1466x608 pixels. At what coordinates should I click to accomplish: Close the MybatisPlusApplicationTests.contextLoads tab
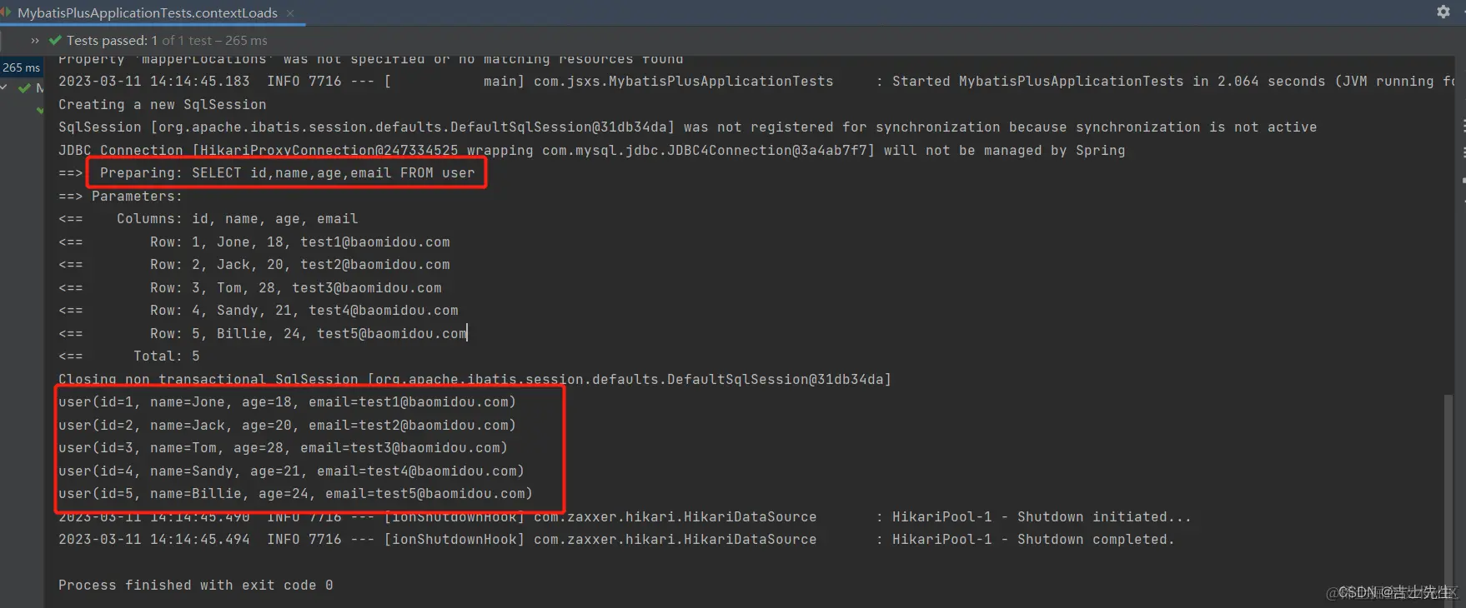click(290, 12)
